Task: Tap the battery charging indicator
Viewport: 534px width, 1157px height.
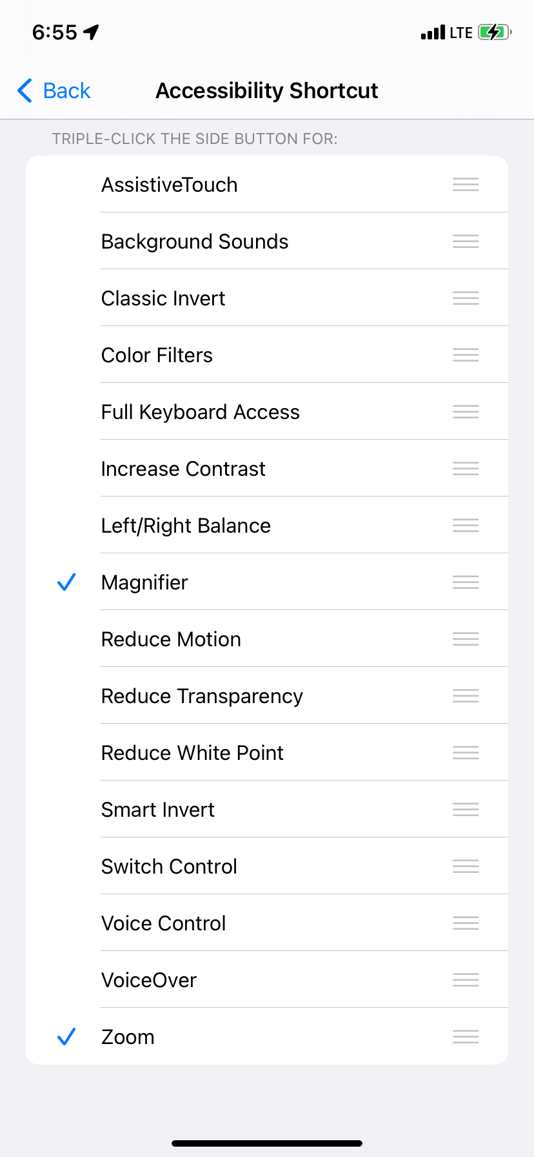Action: coord(493,31)
